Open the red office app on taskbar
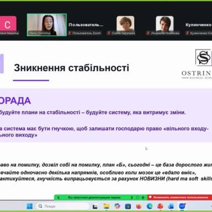 tap(161, 206)
